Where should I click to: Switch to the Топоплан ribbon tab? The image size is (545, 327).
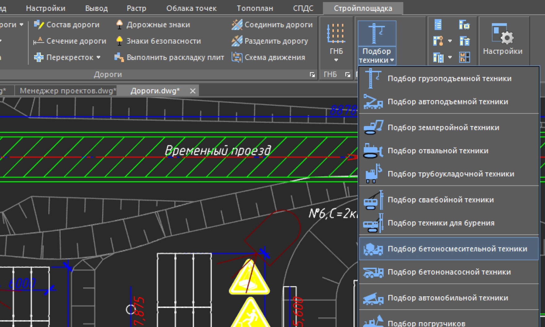255,8
